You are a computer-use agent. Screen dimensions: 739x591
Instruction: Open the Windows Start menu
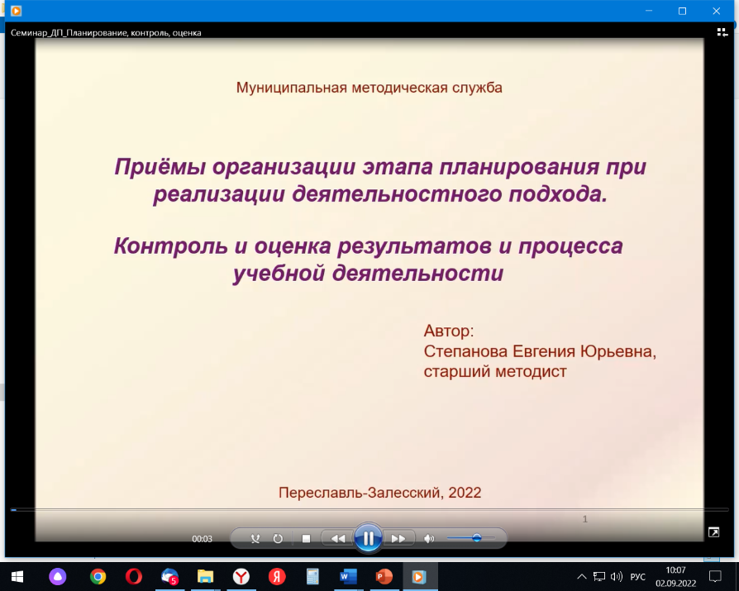[17, 576]
